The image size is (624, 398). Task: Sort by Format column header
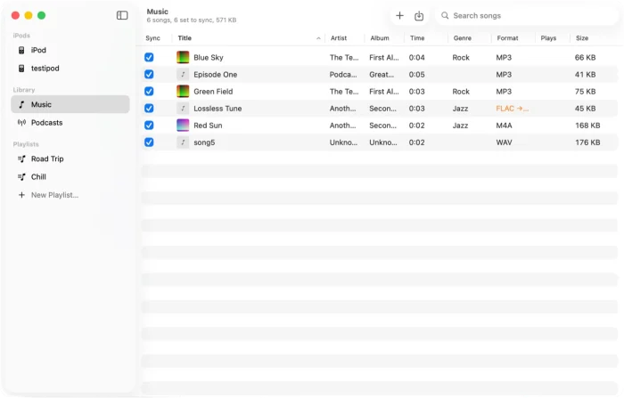[x=507, y=38]
